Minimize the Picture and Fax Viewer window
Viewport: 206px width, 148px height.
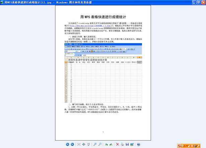pos(194,2)
